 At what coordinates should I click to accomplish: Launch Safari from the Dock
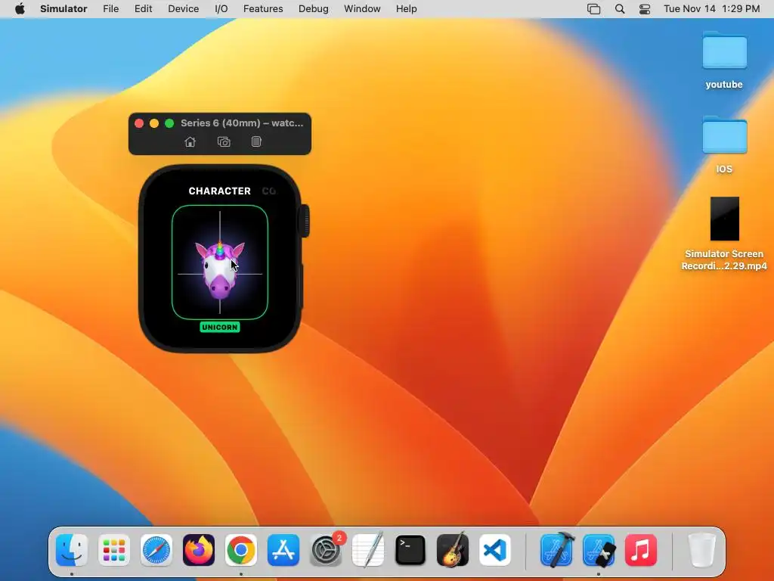coord(156,550)
